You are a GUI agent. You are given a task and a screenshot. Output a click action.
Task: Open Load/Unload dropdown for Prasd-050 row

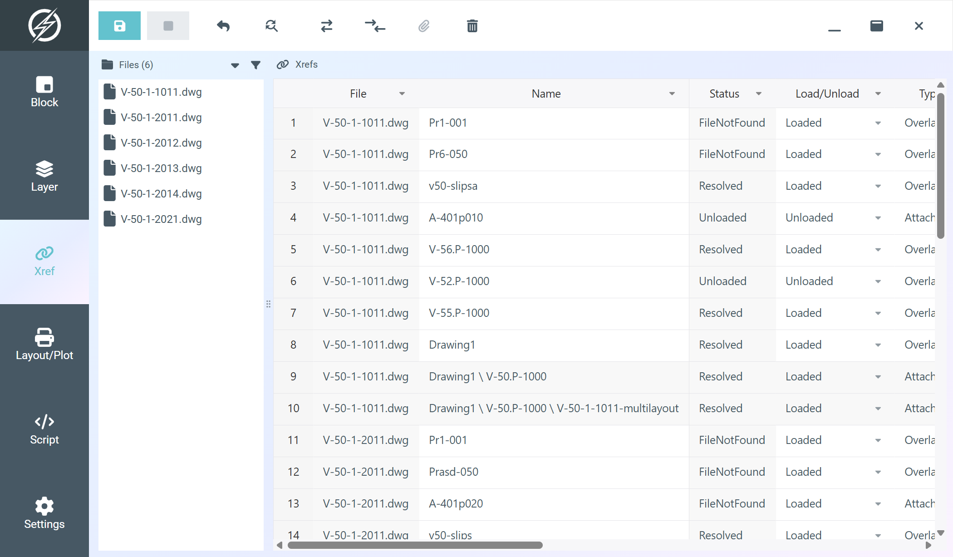coord(878,473)
